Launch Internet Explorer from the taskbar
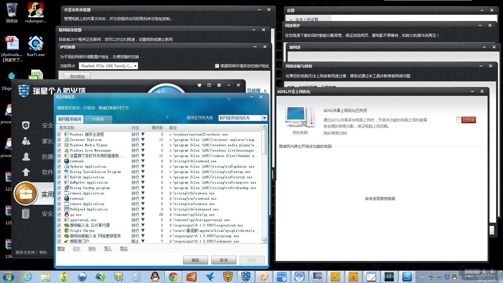 point(28,277)
